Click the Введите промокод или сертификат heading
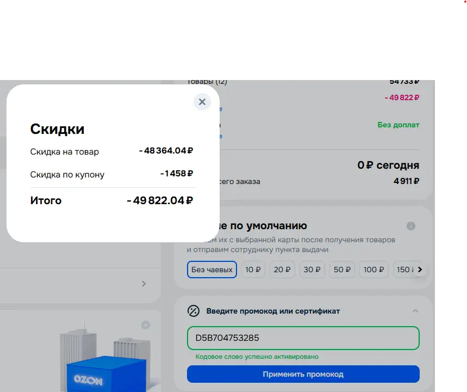The image size is (467, 392). [273, 311]
